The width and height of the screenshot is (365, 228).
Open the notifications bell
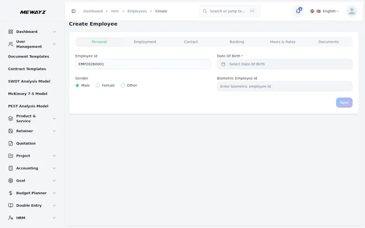tap(298, 11)
